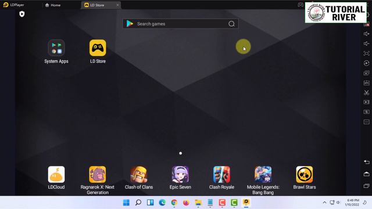Click the install APK sidebar icon
Screen dimensions: 372x209
tap(367, 82)
